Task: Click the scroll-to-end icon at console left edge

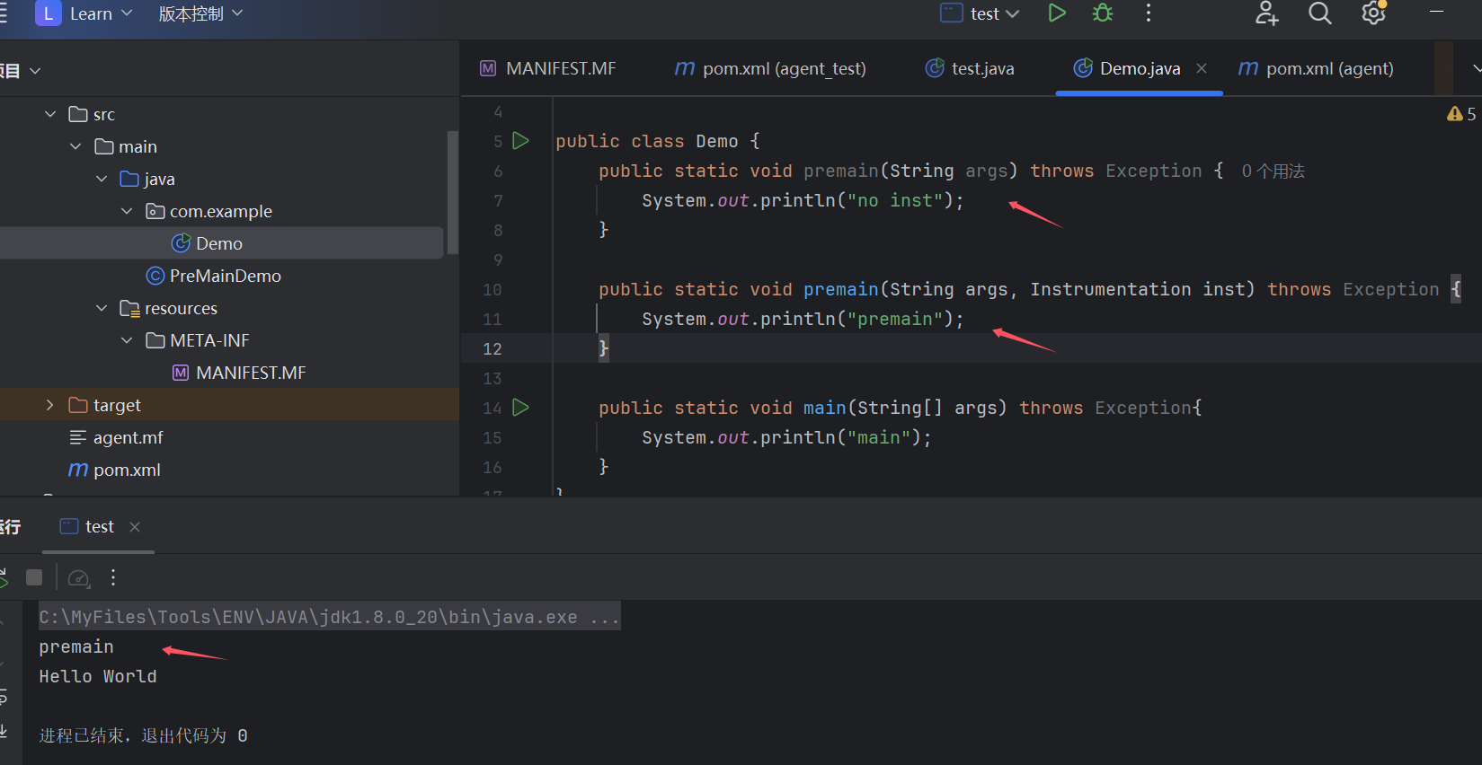Action: (4, 731)
